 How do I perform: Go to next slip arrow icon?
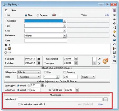[x=114, y=23]
